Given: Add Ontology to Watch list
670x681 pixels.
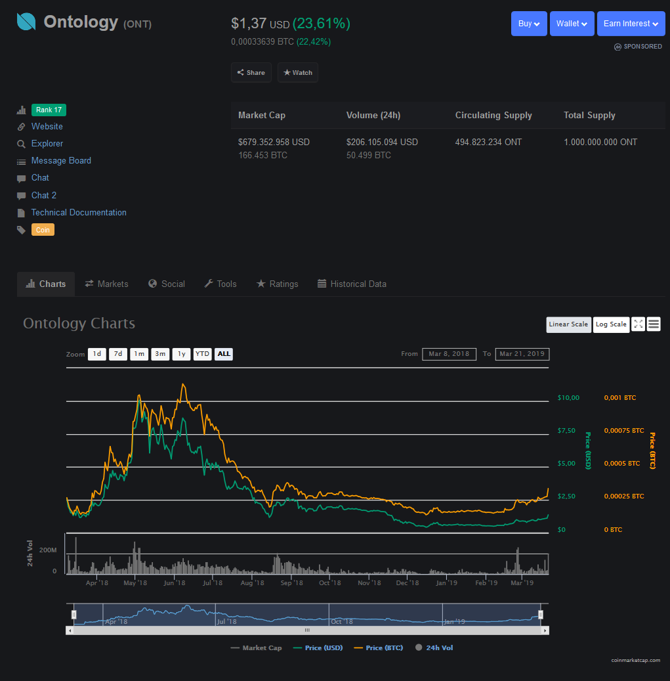Looking at the screenshot, I should (298, 72).
